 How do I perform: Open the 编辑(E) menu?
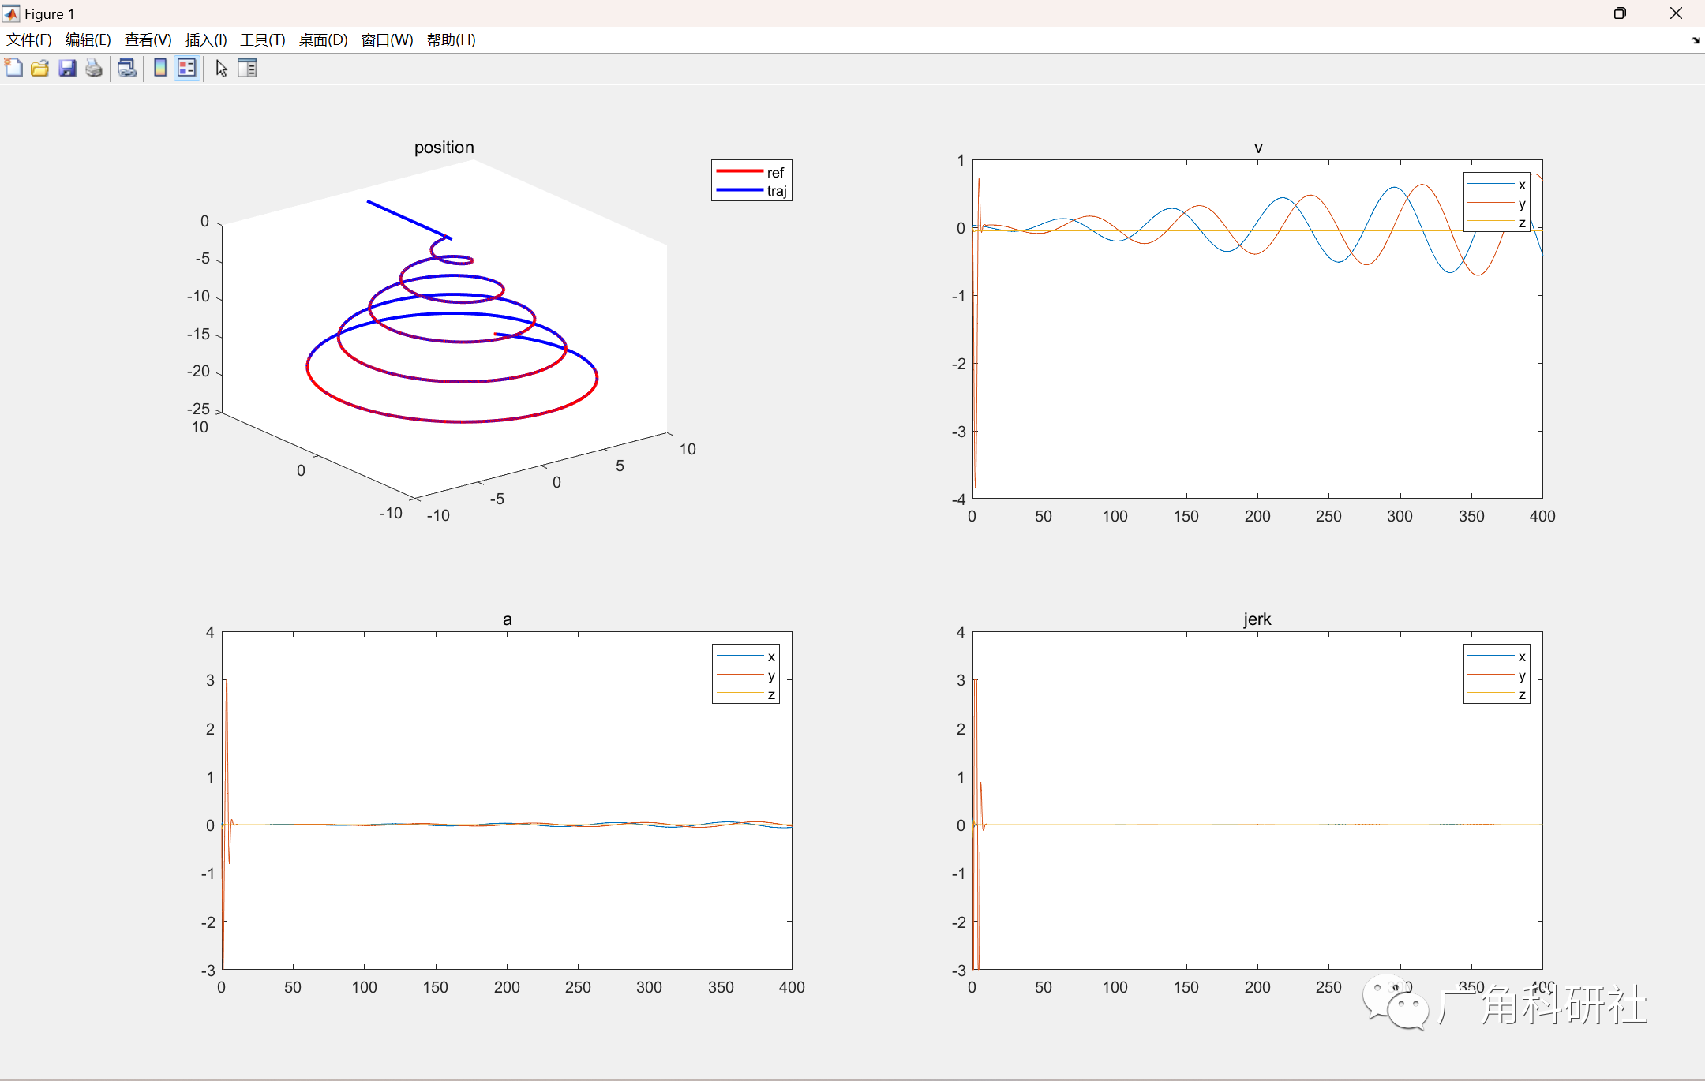pyautogui.click(x=88, y=40)
